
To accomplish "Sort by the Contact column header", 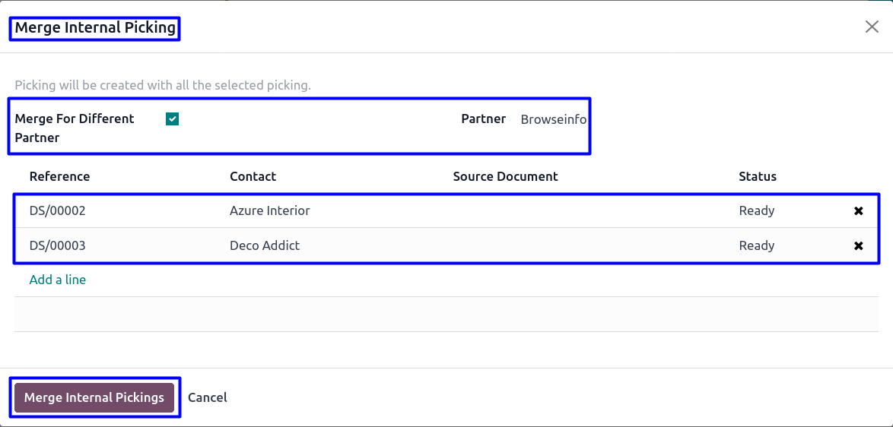I will (253, 176).
